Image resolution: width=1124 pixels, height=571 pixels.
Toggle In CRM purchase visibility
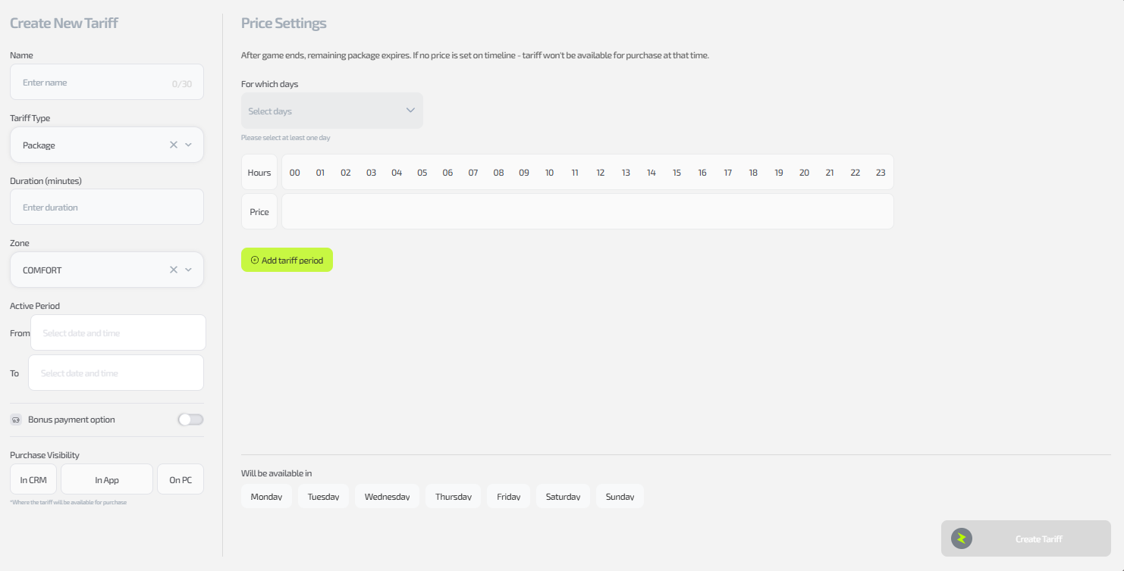click(x=33, y=479)
